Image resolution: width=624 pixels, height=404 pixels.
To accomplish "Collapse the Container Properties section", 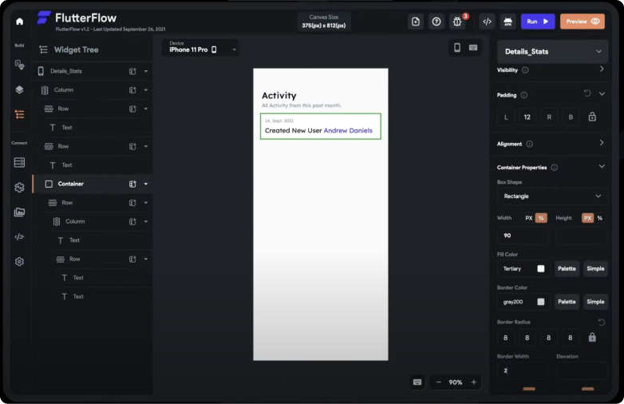I will [x=602, y=166].
